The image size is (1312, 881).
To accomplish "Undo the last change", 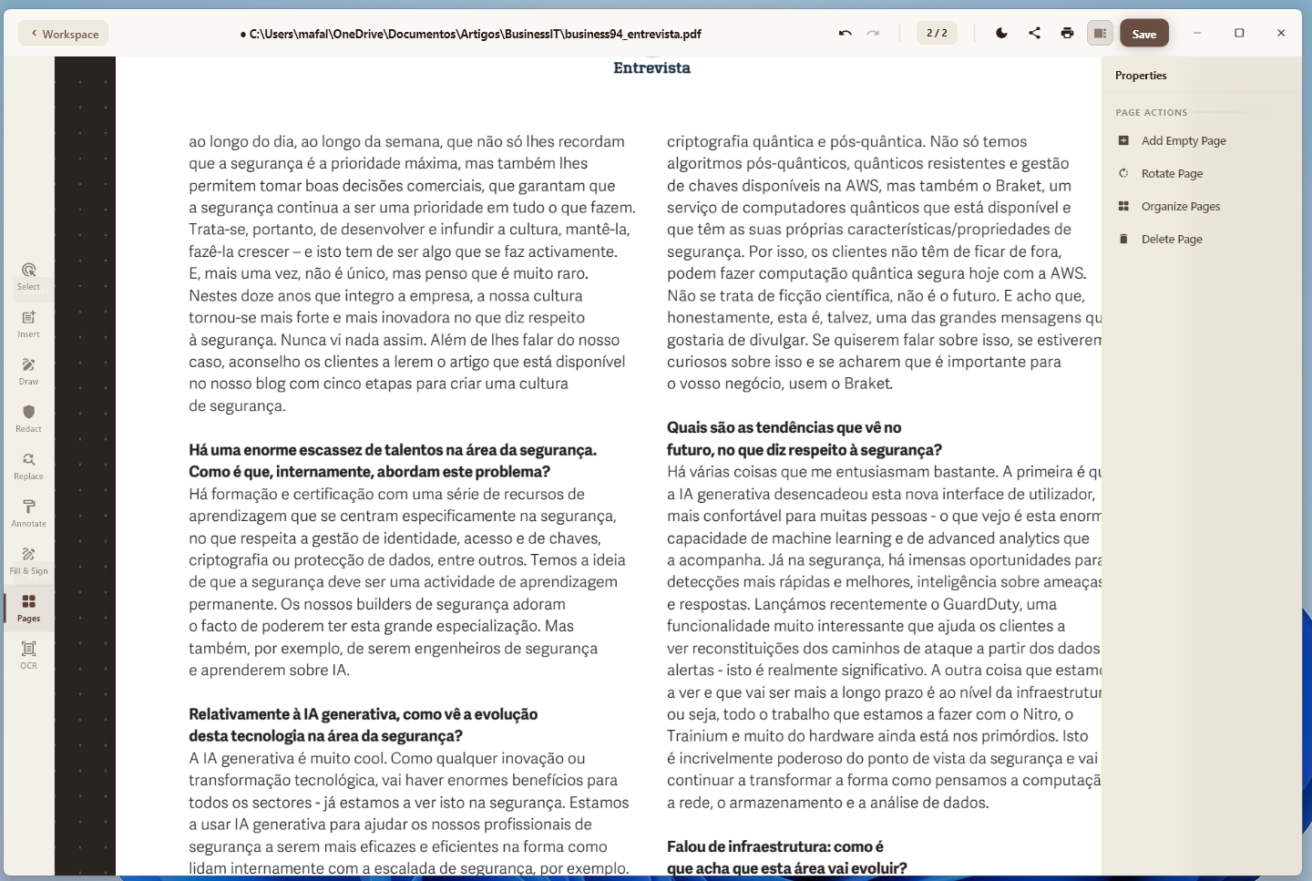I will (x=846, y=34).
